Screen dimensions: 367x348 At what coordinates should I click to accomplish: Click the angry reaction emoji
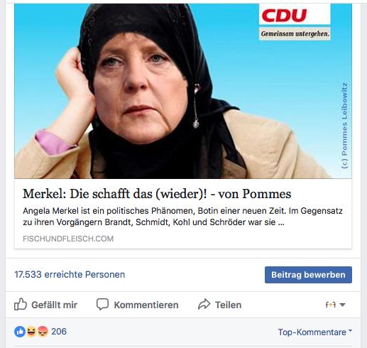click(x=43, y=332)
